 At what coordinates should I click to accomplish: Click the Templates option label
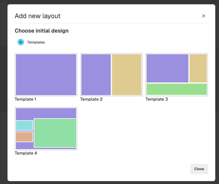pos(36,42)
